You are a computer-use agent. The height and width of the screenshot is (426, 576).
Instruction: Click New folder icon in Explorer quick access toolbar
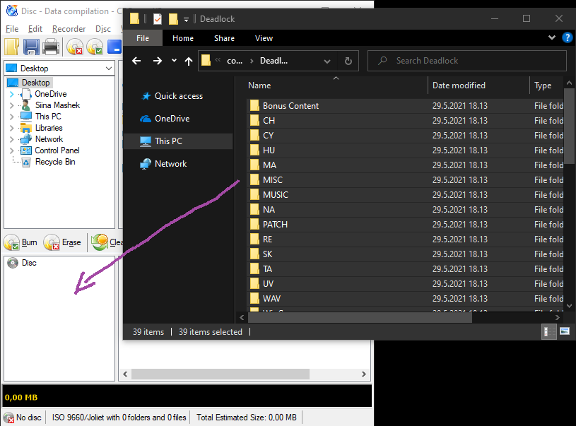click(173, 19)
